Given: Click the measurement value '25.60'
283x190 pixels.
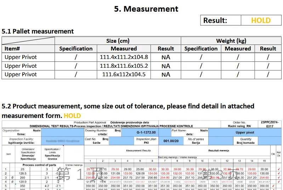Looking at the screenshot, I should coord(140,169).
